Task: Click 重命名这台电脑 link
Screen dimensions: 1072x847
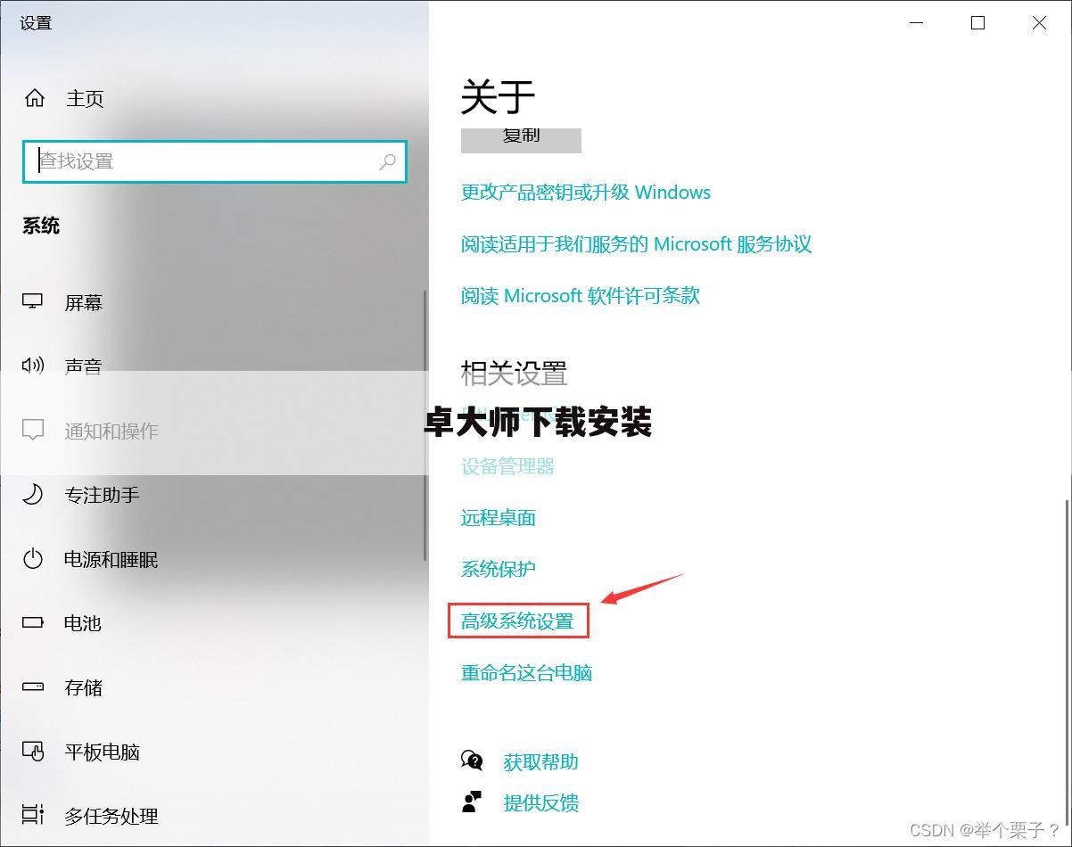Action: pyautogui.click(x=526, y=672)
